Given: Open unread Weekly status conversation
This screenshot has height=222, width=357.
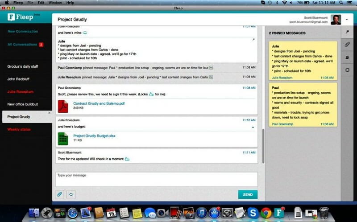Looking at the screenshot, I should tap(19, 129).
